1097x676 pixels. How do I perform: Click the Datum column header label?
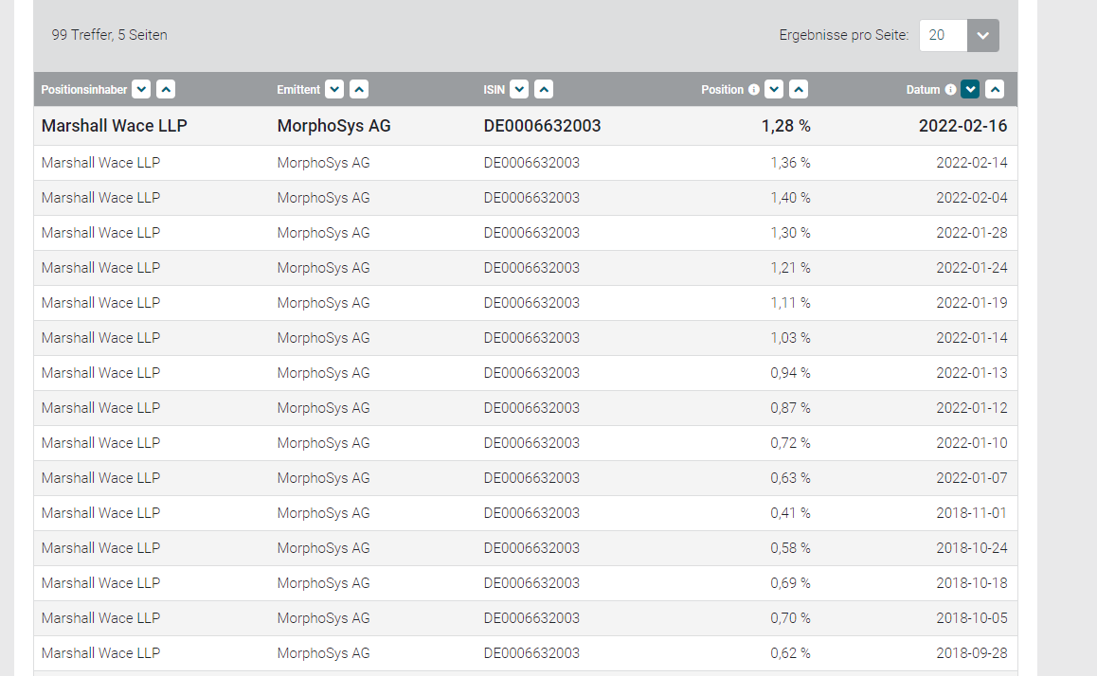[x=923, y=90]
